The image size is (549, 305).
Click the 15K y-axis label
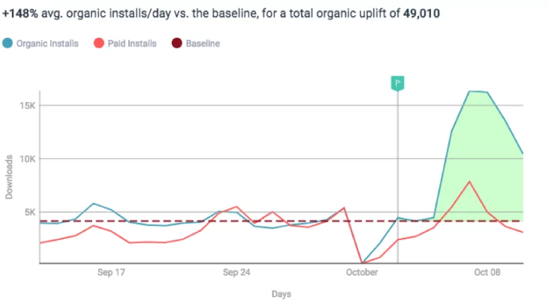click(x=27, y=105)
